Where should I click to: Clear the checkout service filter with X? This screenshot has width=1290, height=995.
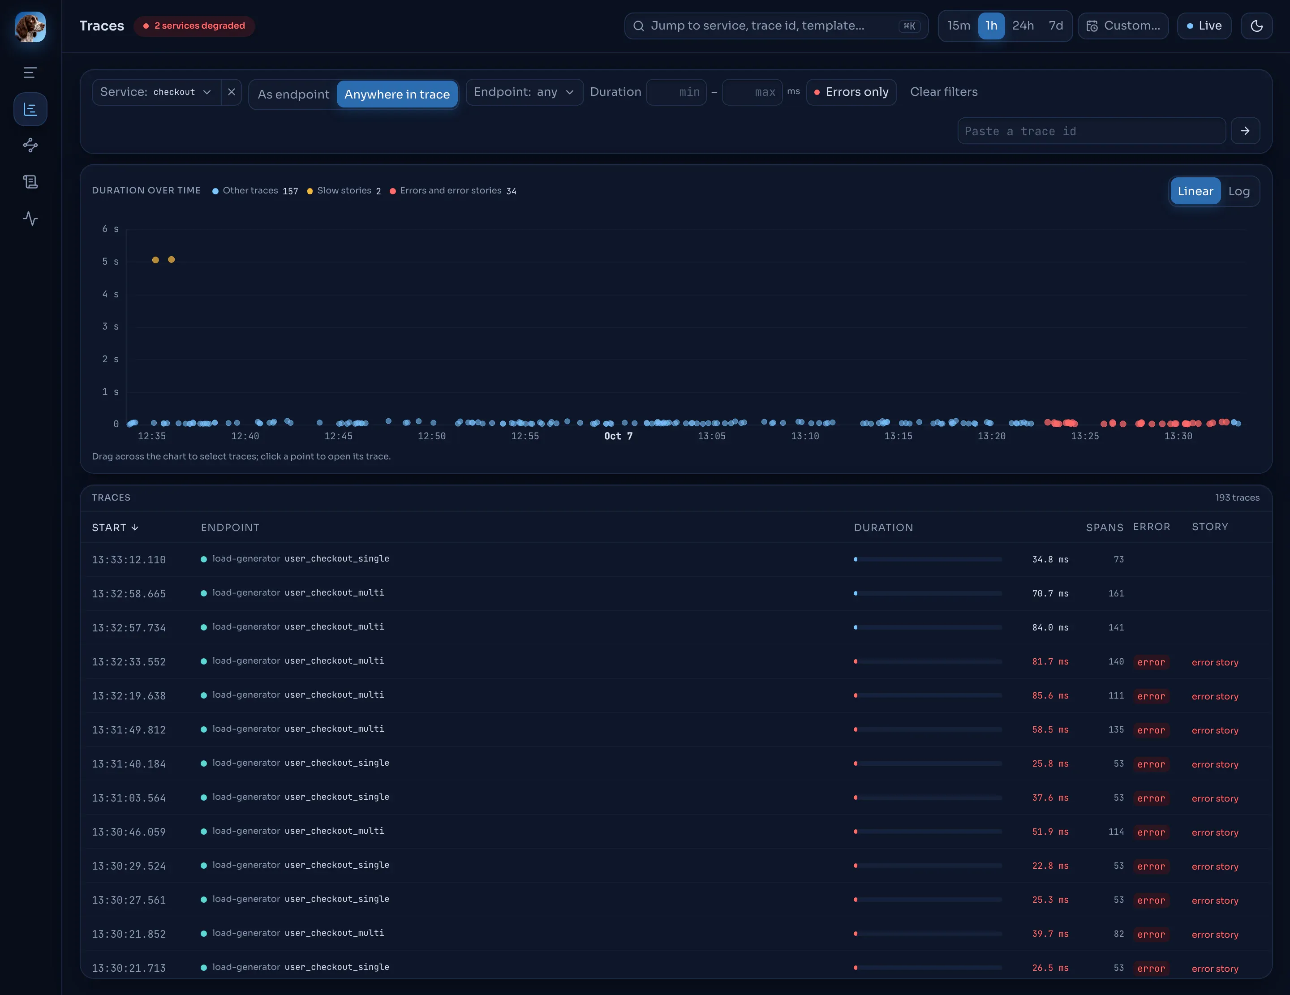click(232, 92)
